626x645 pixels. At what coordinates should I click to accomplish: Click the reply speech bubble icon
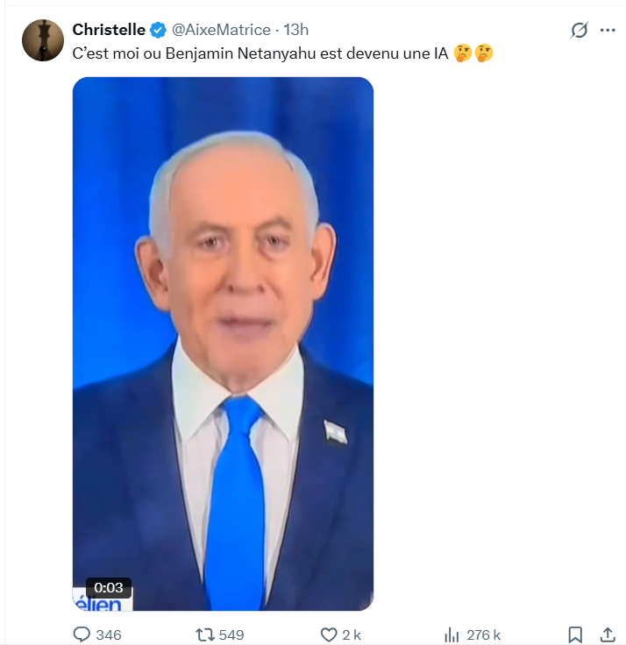82,634
